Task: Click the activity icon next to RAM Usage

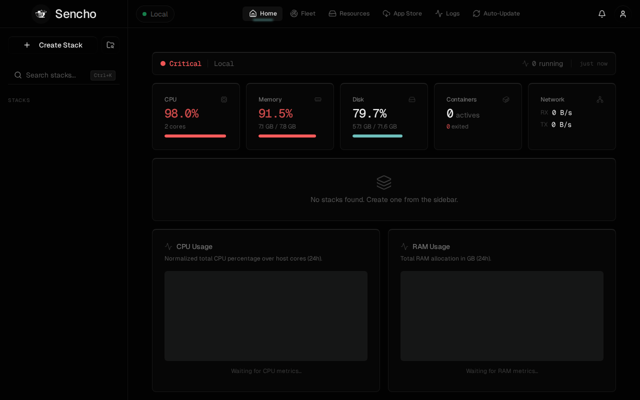Action: [x=404, y=246]
